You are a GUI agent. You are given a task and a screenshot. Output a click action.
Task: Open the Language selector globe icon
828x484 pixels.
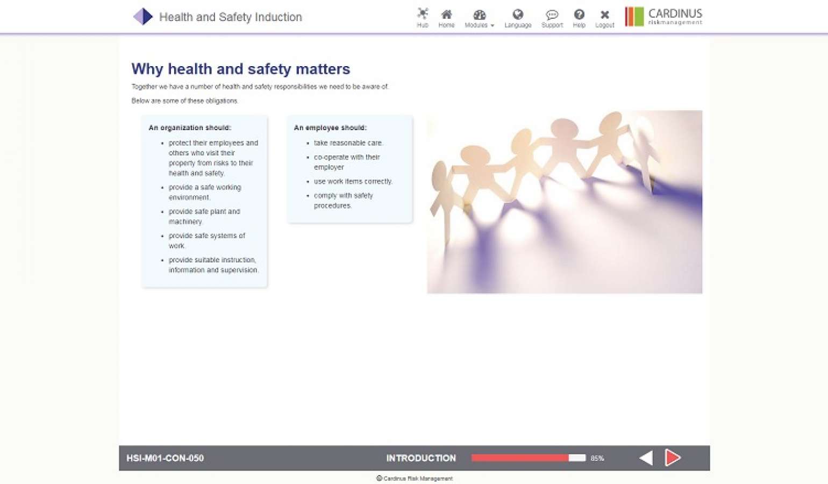518,17
